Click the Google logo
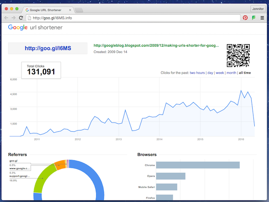269x202 pixels. [18, 27]
